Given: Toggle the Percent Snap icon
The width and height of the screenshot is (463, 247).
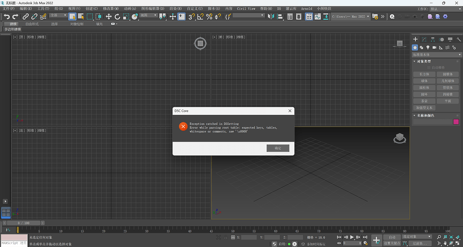Looking at the screenshot, I should (209, 16).
